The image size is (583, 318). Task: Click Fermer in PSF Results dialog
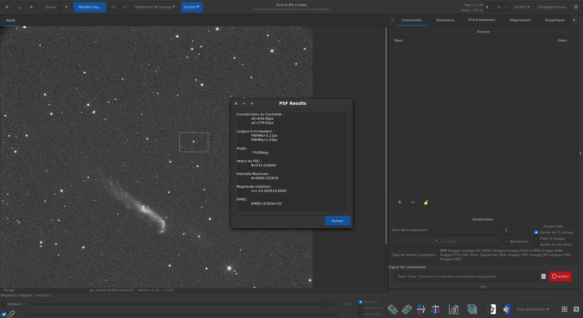coord(337,221)
